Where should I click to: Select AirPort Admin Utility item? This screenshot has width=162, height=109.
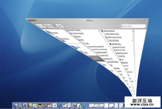[x=111, y=34]
